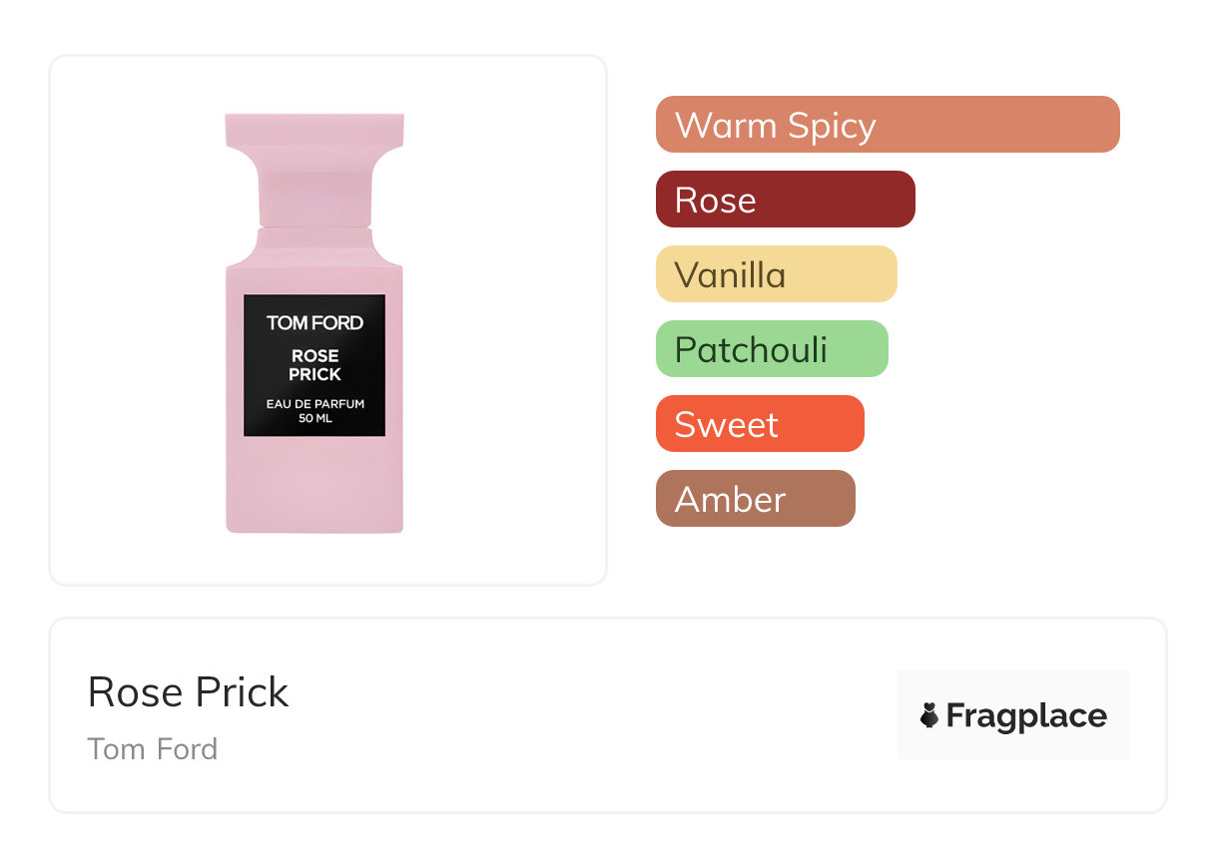Click the pink bottle shoulder above the label
Image resolution: width=1216 pixels, height=862 pixels.
click(x=314, y=267)
